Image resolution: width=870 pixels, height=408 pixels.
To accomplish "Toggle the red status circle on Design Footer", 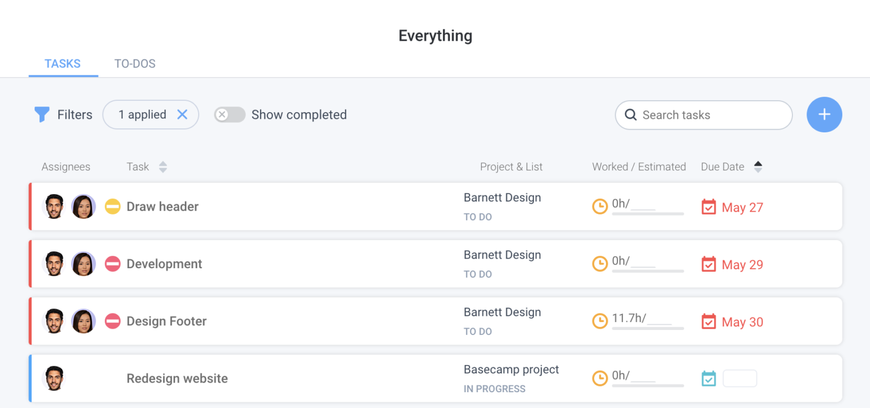I will (x=112, y=321).
